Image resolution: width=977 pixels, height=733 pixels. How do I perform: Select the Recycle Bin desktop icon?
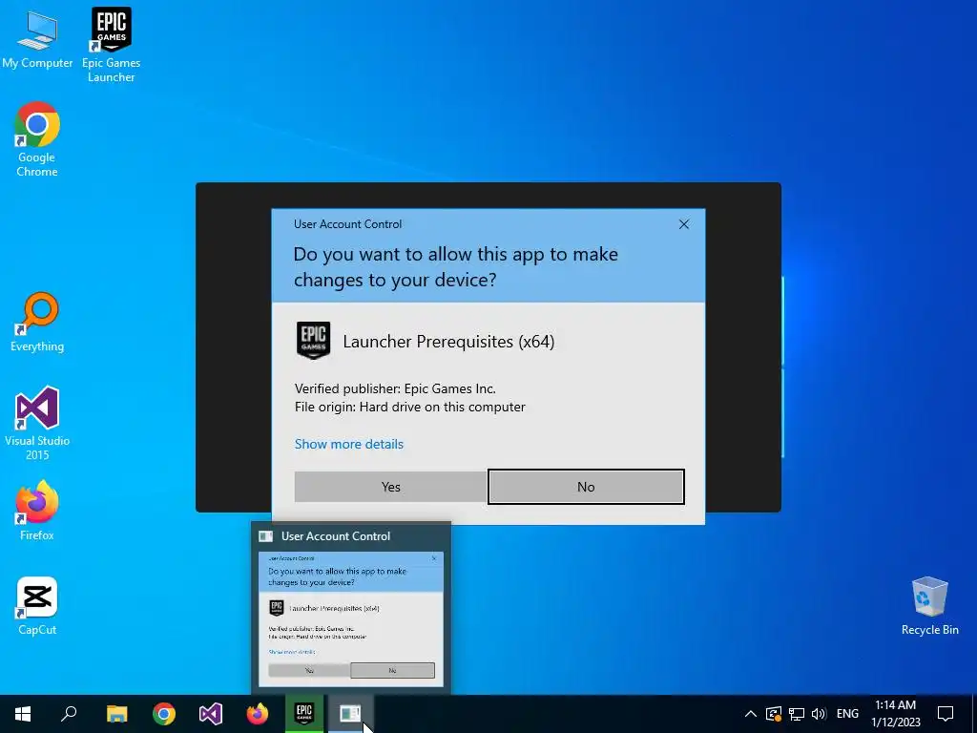click(x=929, y=606)
